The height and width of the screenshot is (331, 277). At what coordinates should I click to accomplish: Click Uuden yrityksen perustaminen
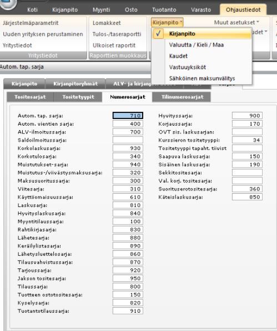pos(43,34)
